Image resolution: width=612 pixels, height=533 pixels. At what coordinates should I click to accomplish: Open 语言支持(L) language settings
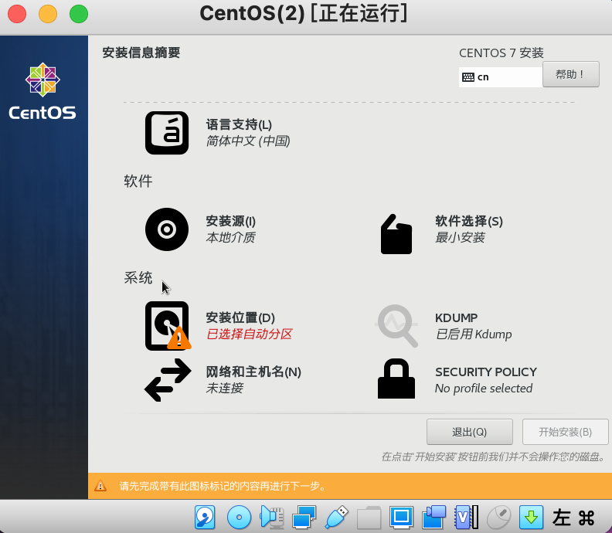point(239,125)
